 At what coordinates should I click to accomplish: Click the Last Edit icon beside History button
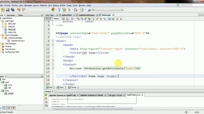pos(63,19)
